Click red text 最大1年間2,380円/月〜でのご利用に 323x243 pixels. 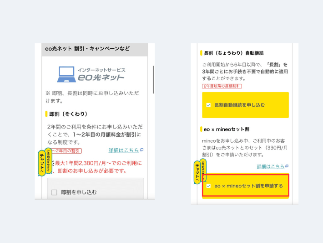click(98, 163)
